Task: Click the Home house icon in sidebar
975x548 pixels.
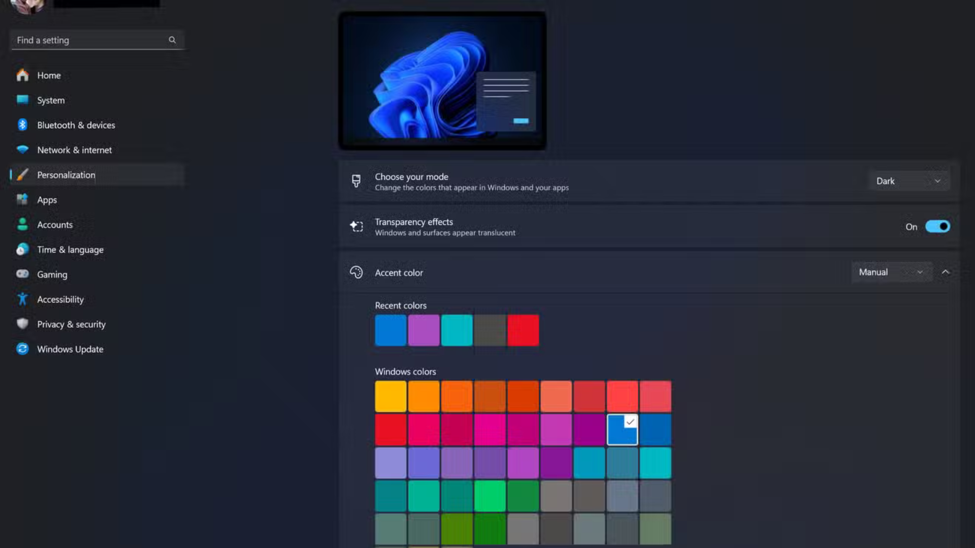Action: tap(22, 75)
